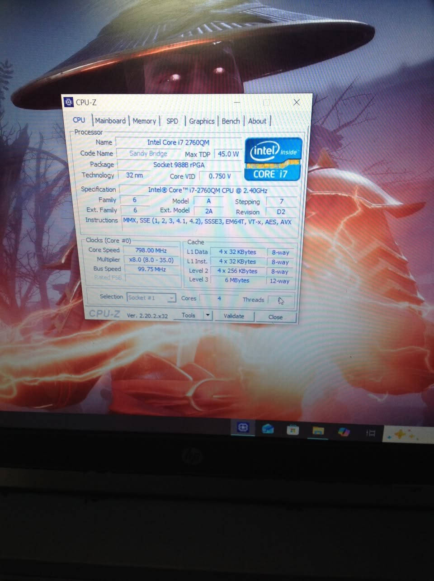Open Copilot from the taskbar
The width and height of the screenshot is (434, 581).
pos(344,432)
